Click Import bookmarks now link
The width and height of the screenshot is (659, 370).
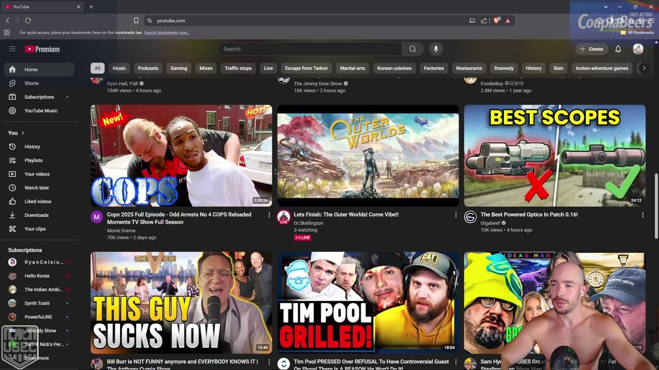coord(167,33)
